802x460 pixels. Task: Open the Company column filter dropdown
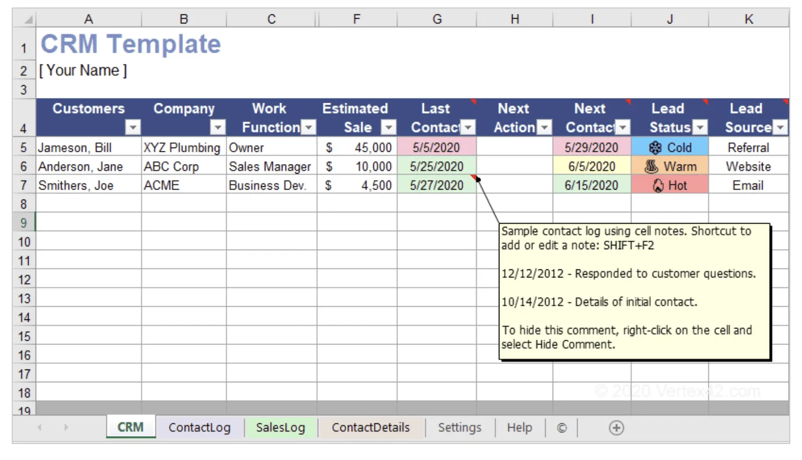(218, 127)
